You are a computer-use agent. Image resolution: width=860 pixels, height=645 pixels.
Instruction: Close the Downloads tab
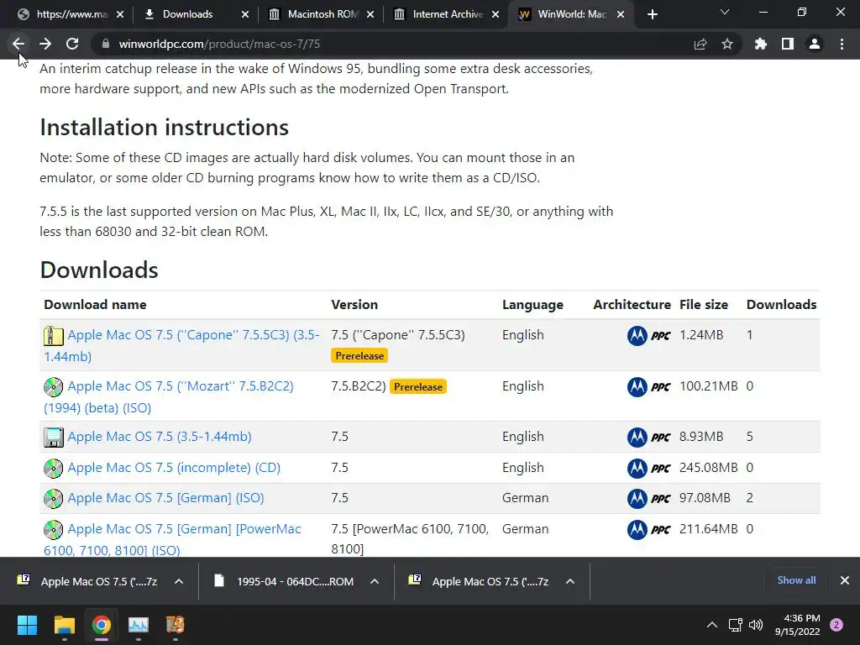click(x=245, y=14)
